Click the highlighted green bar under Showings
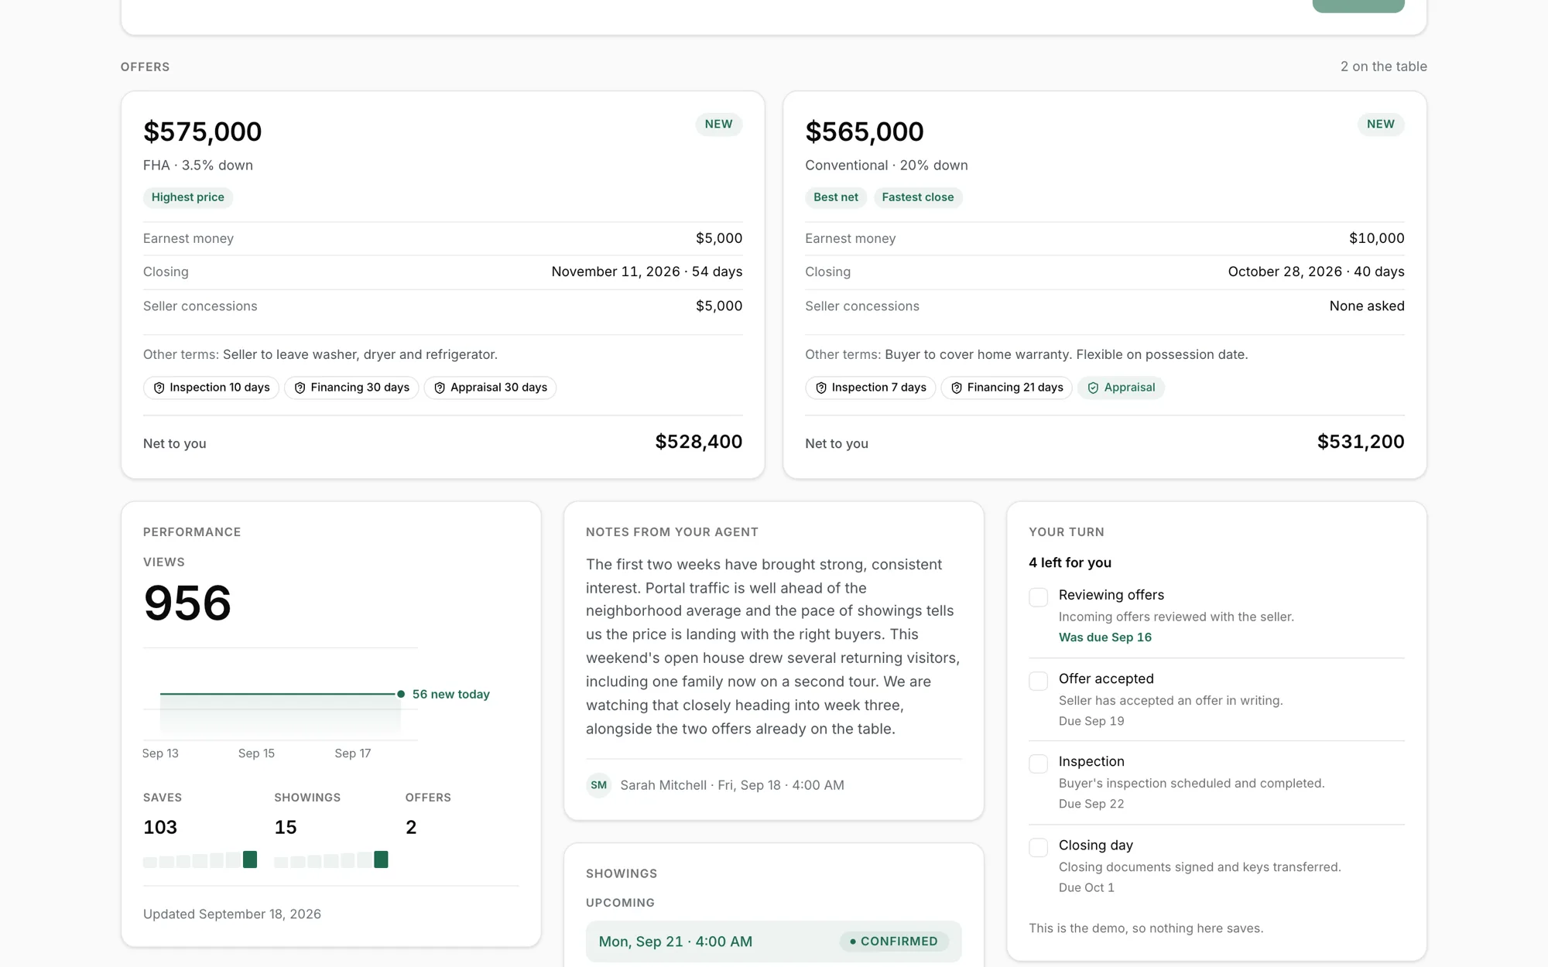 381,859
